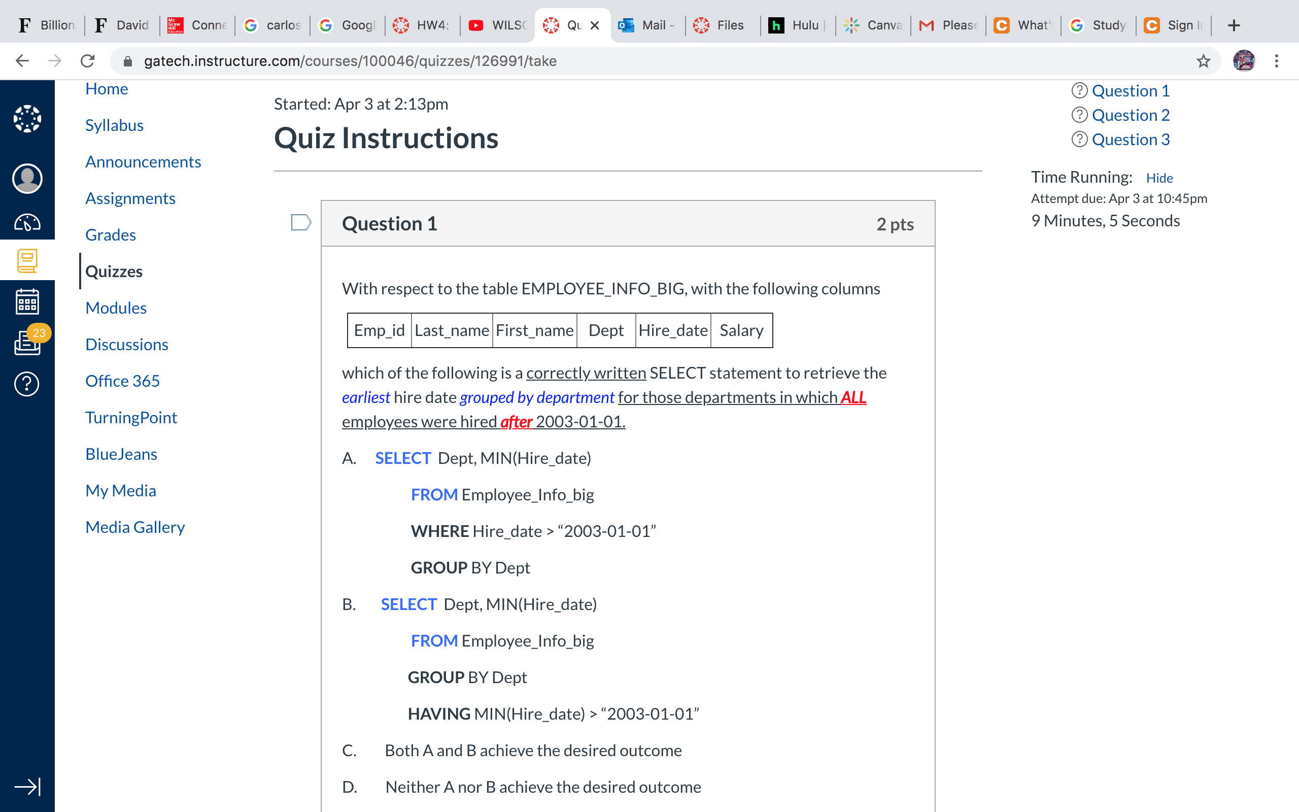The image size is (1299, 812).
Task: Bookmark this page with the star
Action: [1204, 61]
